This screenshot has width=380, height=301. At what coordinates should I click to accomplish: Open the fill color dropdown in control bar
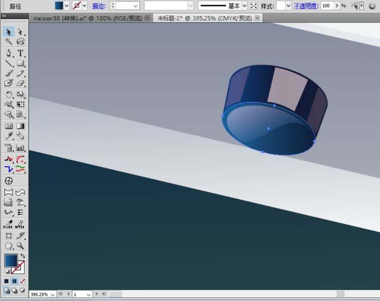tap(66, 5)
